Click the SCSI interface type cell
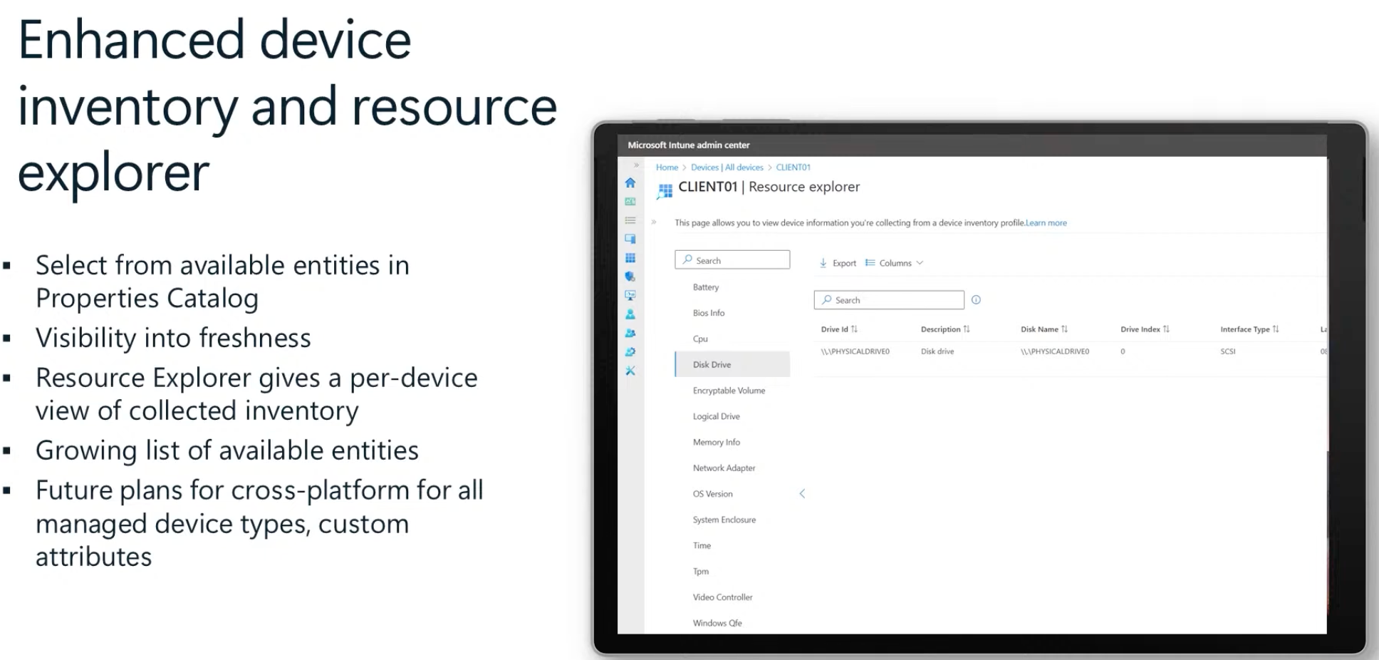Viewport: 1379px width, 660px height. [1228, 351]
